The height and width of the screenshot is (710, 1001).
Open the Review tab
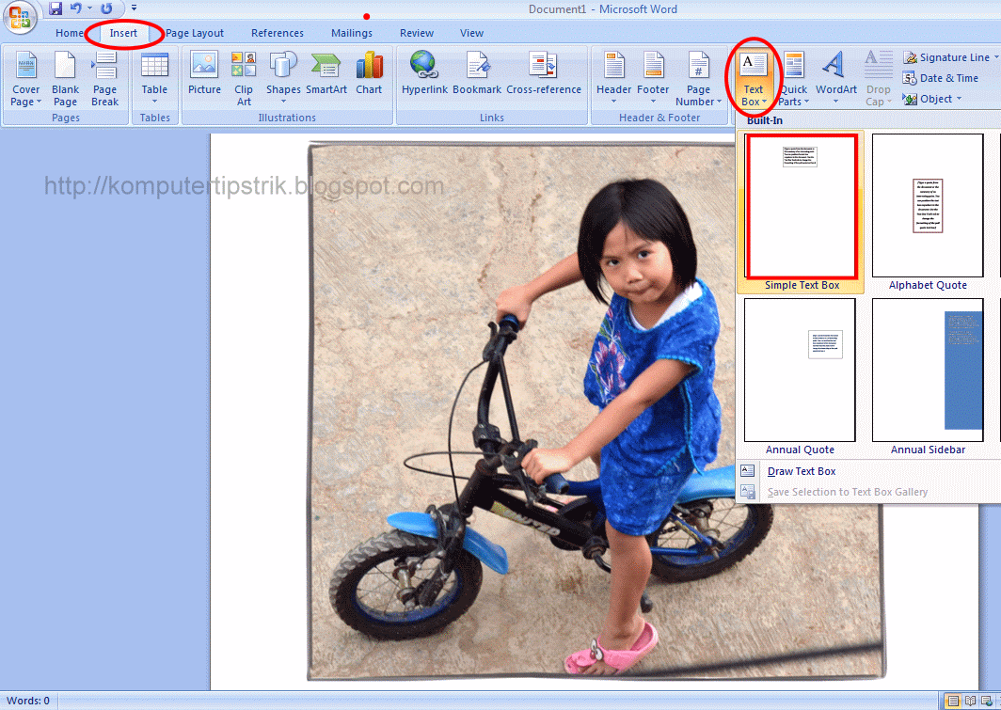pyautogui.click(x=416, y=33)
